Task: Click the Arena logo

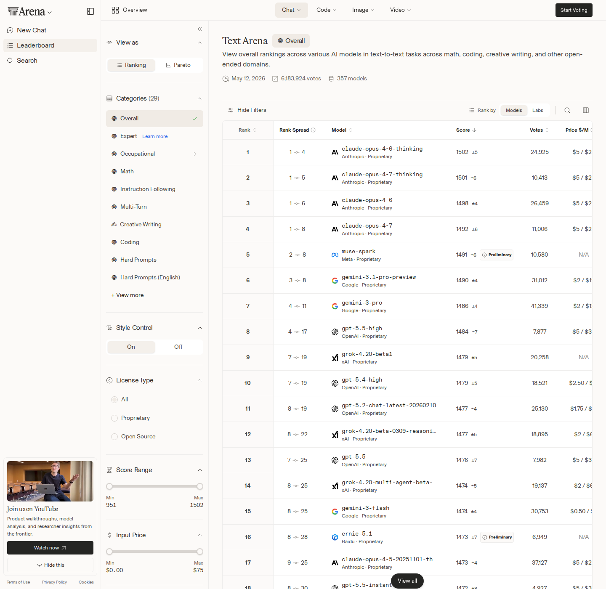Action: click(27, 12)
